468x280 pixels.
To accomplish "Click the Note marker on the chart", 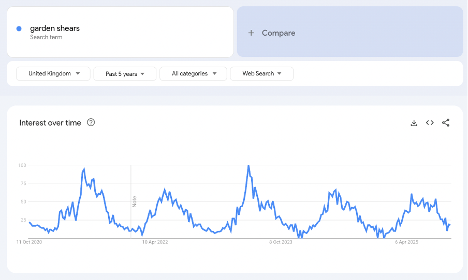I will coord(135,201).
